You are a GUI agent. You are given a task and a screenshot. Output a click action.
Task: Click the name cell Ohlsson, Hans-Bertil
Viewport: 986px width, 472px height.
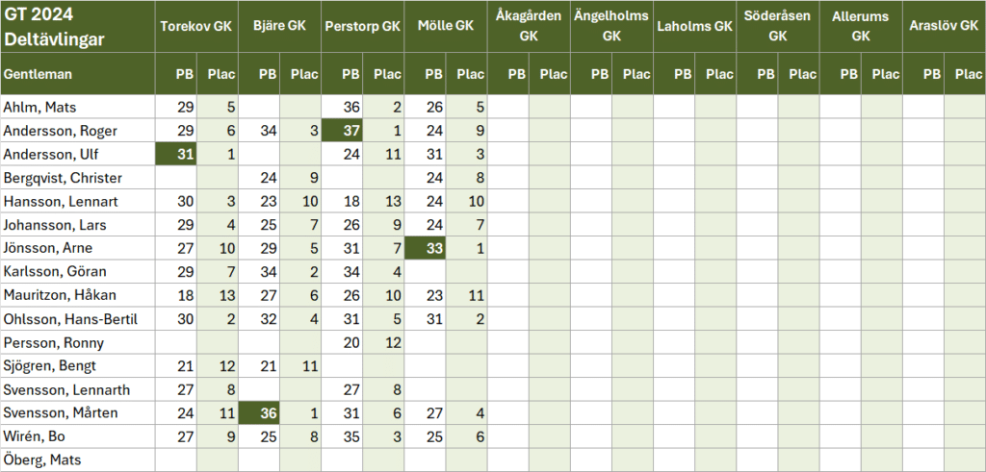[x=77, y=319]
